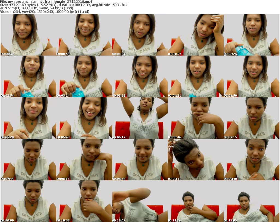Select the frame at 00:10:09

pyautogui.click(x=28, y=201)
